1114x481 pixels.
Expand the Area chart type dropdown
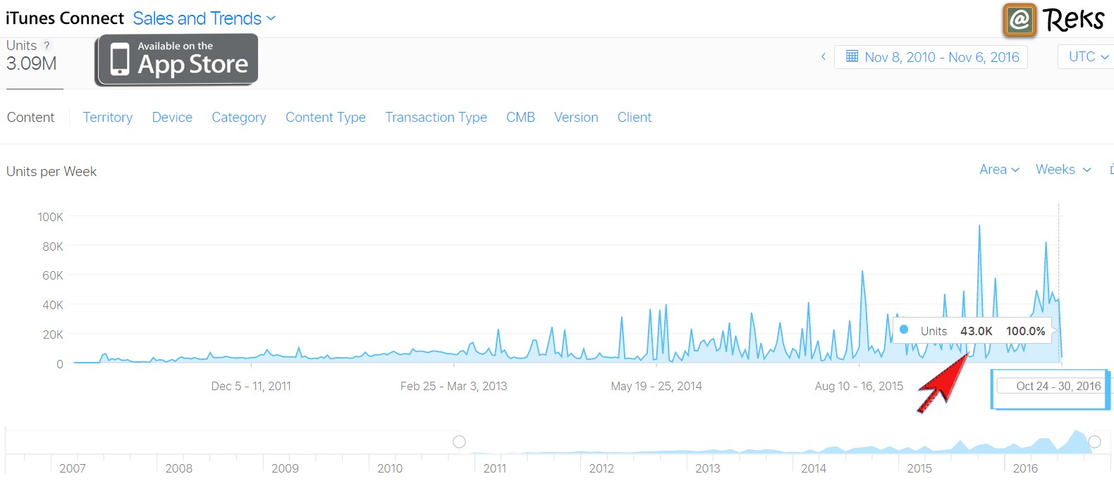tap(999, 170)
